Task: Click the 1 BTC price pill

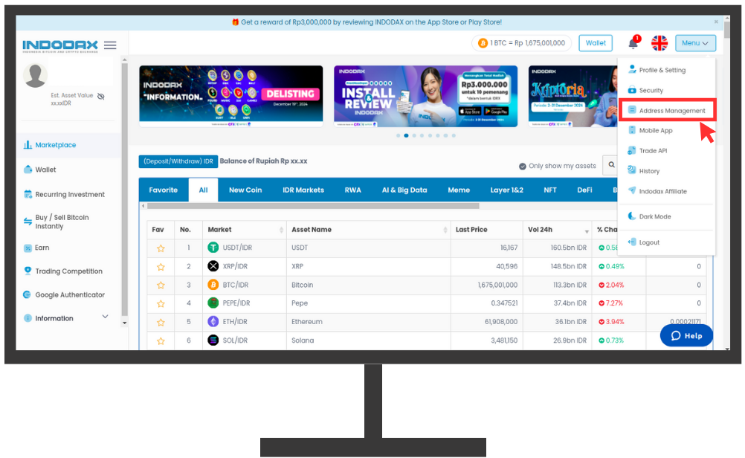Action: (521, 43)
